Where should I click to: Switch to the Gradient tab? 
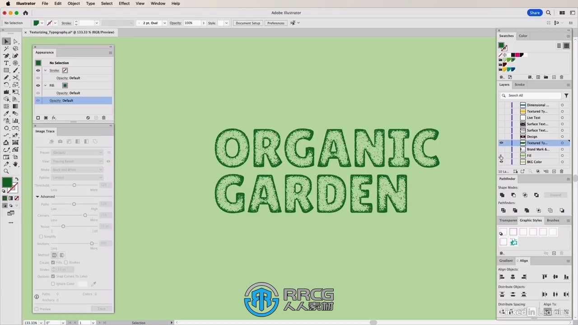pos(506,260)
